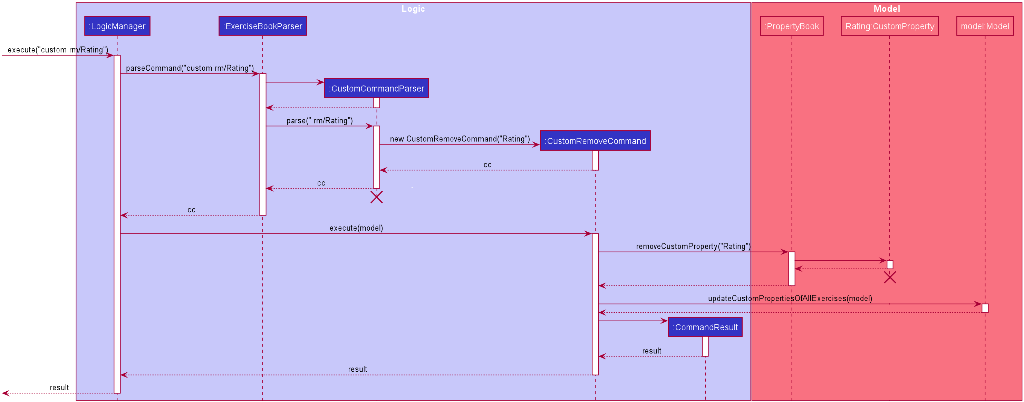
Task: Click the execute("custom rm/Rating") message label
Action: click(58, 50)
